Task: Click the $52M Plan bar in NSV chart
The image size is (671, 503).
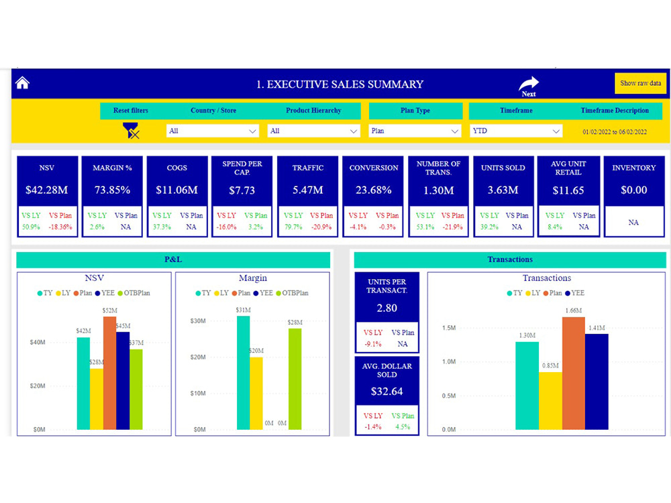Action: tap(109, 373)
